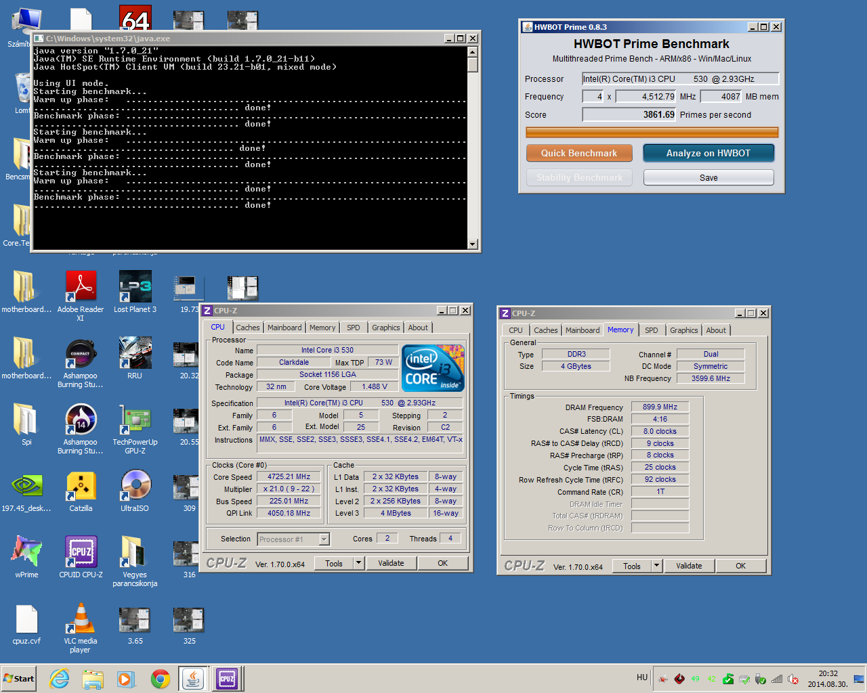Open the 3.65 screenshot thumbnail on desktop
The image size is (867, 693).
click(x=135, y=625)
